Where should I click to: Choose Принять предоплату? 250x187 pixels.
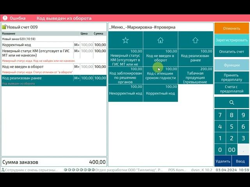[232, 77]
